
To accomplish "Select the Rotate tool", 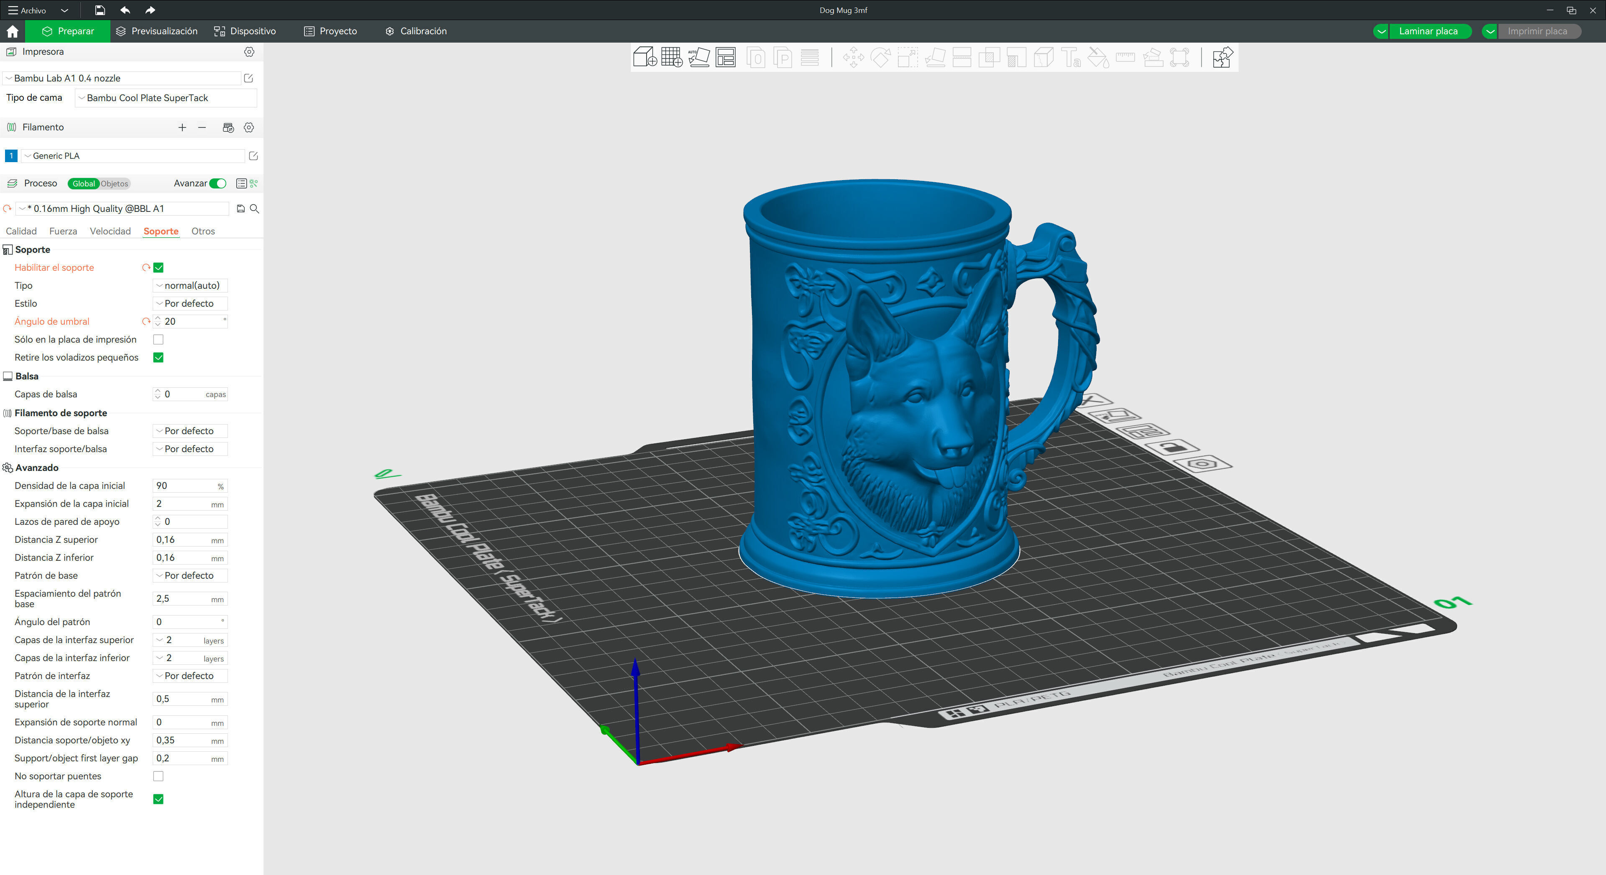I will (x=880, y=58).
